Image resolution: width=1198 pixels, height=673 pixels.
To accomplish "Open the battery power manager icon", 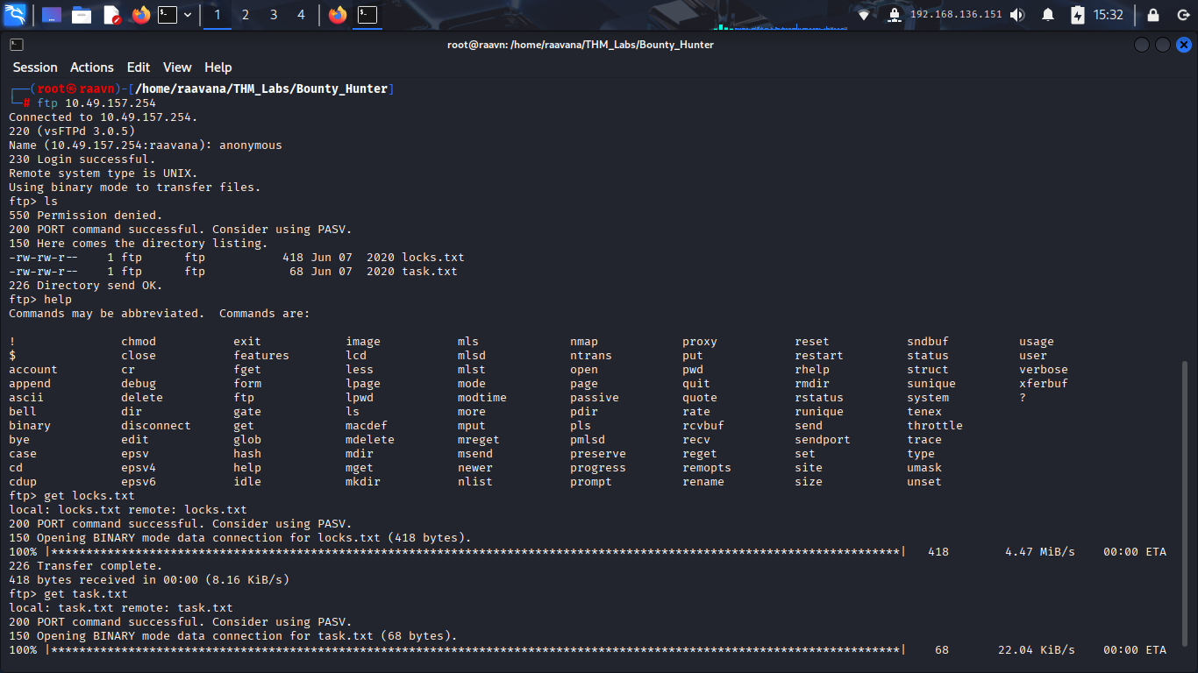I will 1078,15.
